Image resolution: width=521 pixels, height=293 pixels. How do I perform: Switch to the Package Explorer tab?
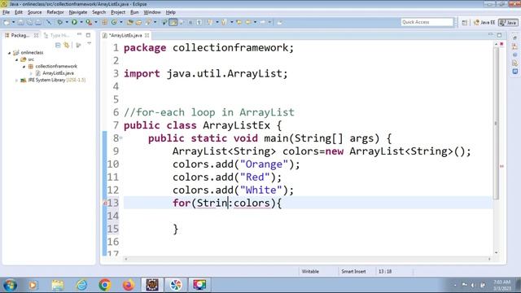20,35
